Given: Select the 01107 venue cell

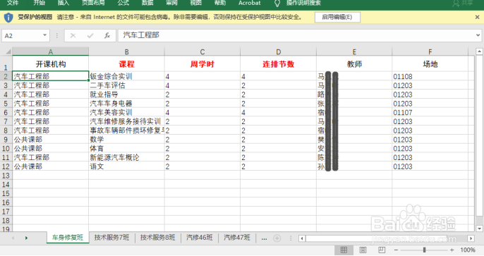Looking at the screenshot, I should click(430, 113).
